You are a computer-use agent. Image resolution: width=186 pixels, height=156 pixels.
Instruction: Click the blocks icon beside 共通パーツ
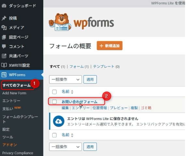click(x=4, y=56)
